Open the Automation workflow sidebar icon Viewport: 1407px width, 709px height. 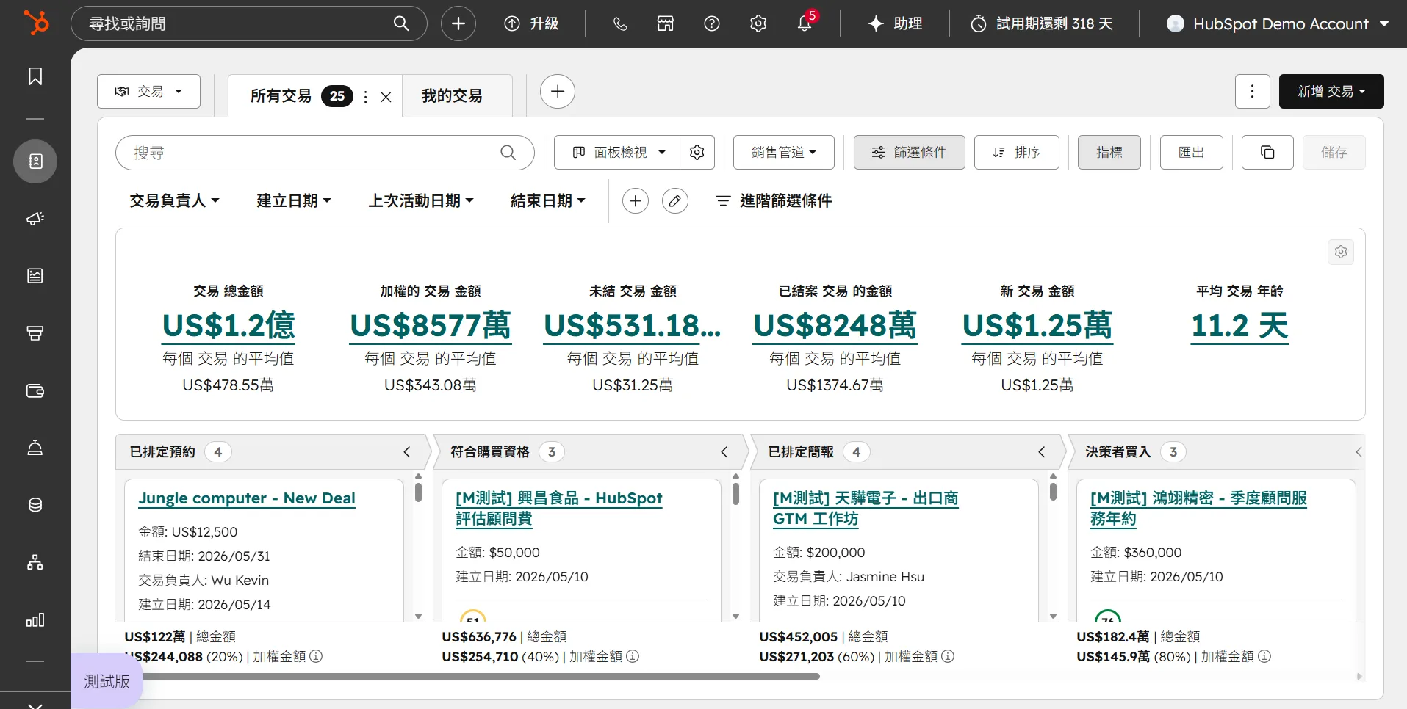point(35,562)
